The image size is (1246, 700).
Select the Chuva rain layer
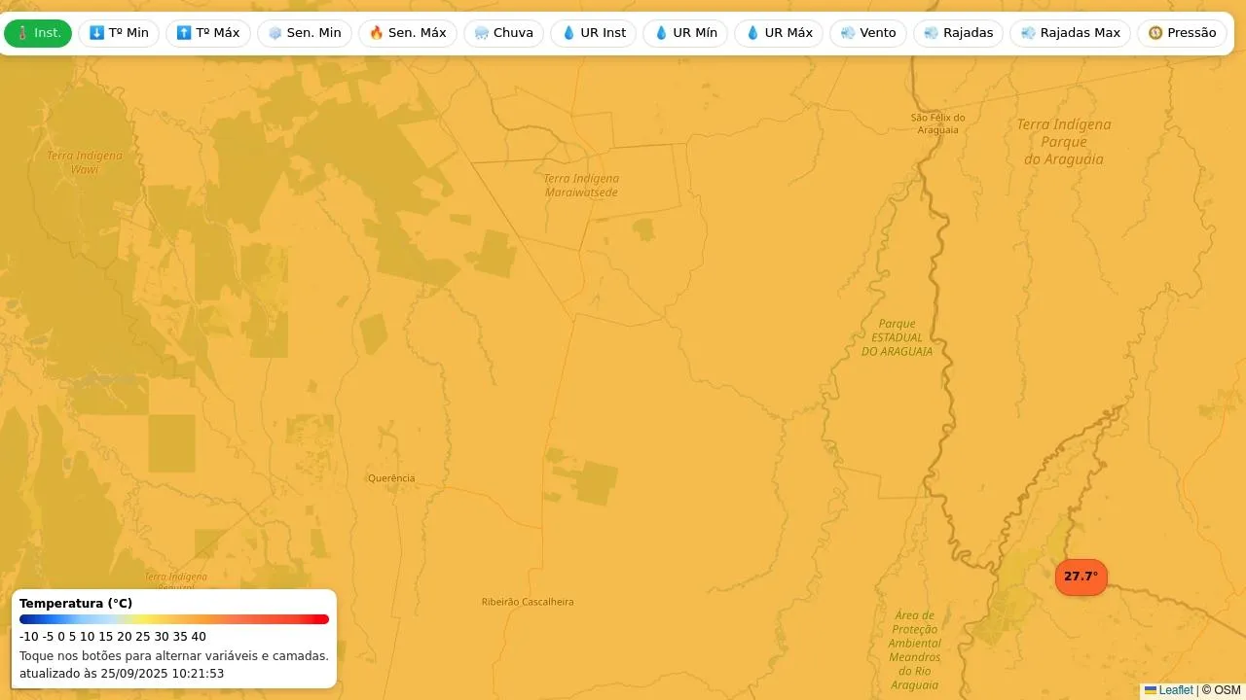(x=503, y=33)
